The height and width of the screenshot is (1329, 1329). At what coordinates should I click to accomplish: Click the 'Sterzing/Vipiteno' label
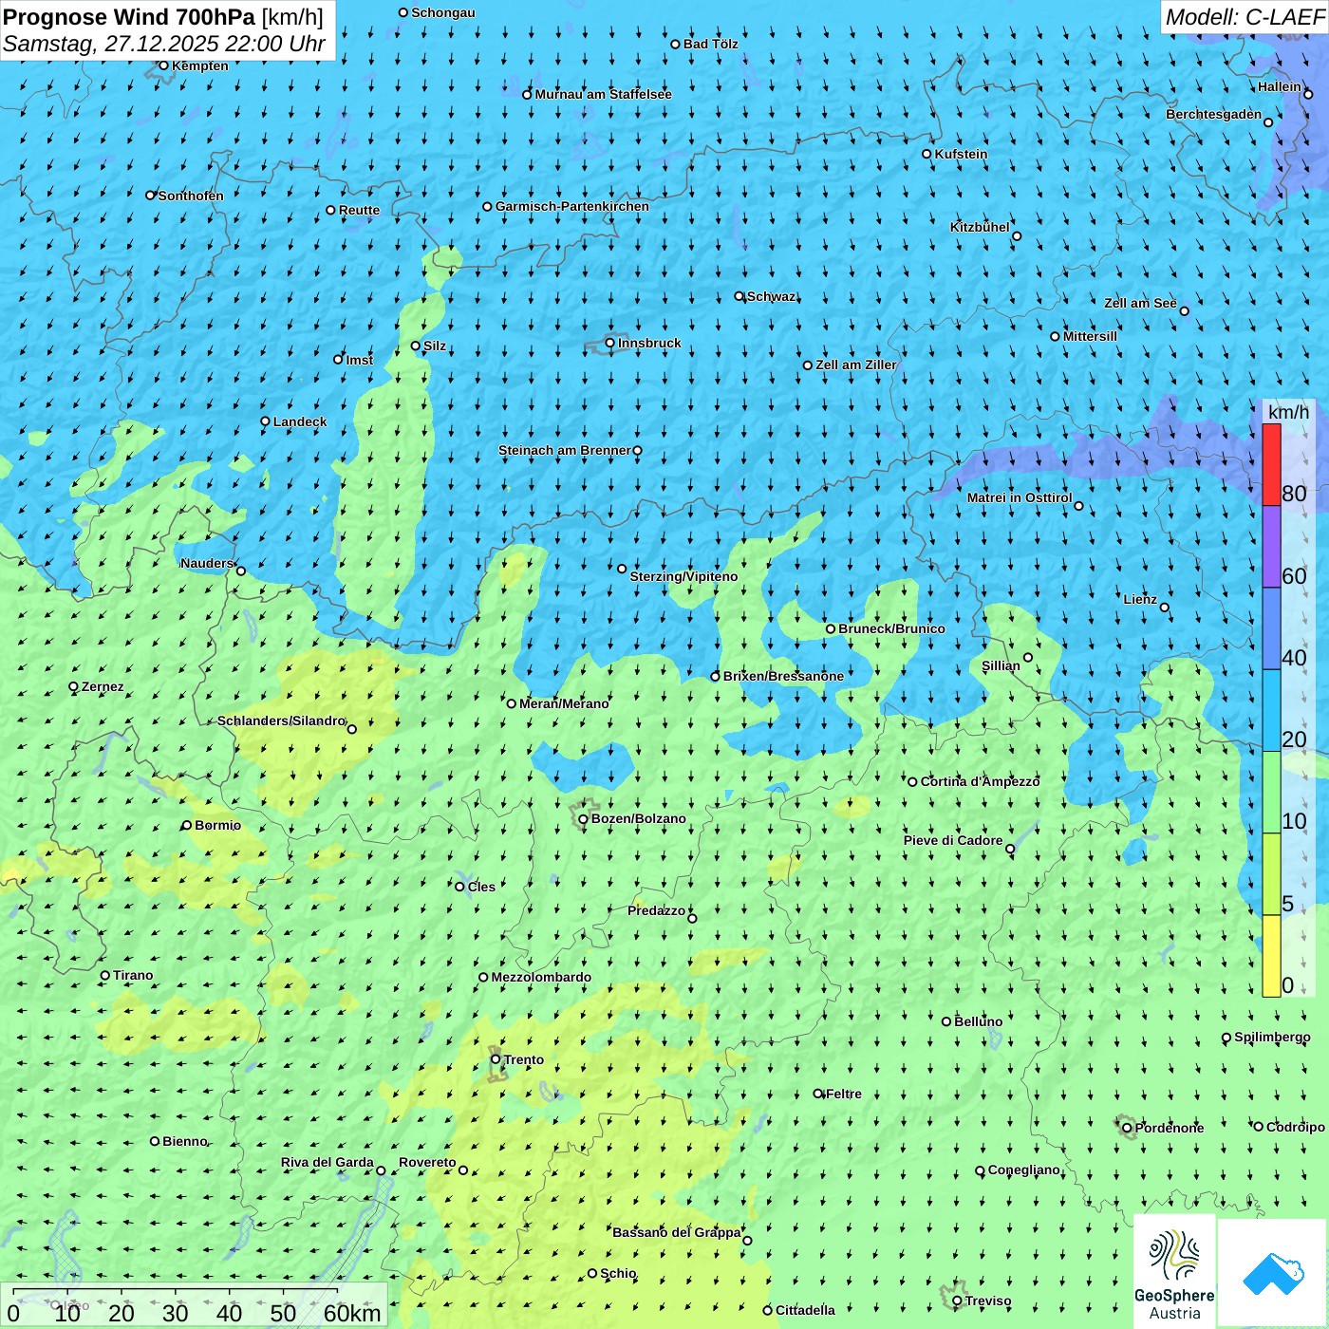click(683, 576)
